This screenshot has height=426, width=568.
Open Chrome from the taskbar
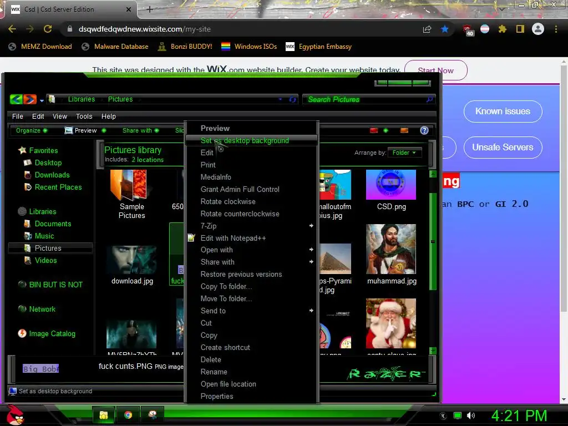[x=128, y=415]
